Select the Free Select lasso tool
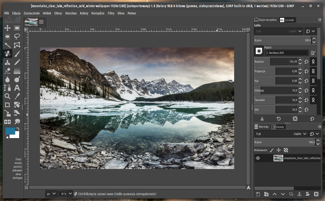The height and width of the screenshot is (201, 325). coord(17,37)
